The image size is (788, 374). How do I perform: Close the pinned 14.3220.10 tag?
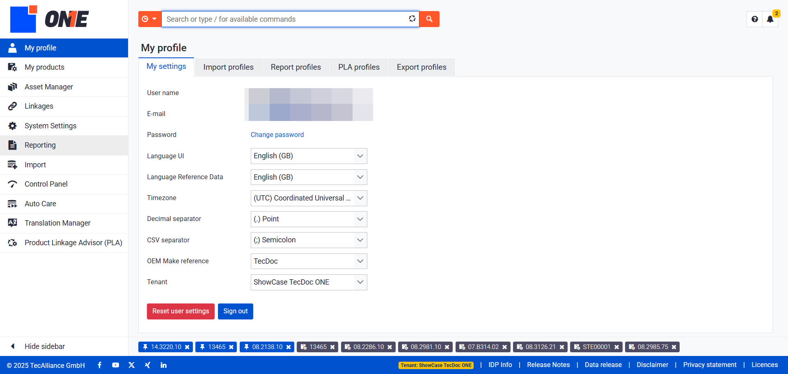pos(187,347)
